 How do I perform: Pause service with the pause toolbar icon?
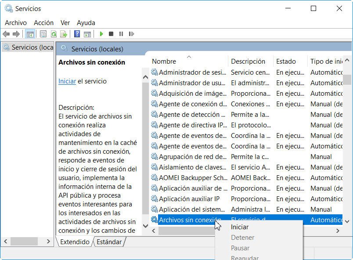pyautogui.click(x=121, y=34)
